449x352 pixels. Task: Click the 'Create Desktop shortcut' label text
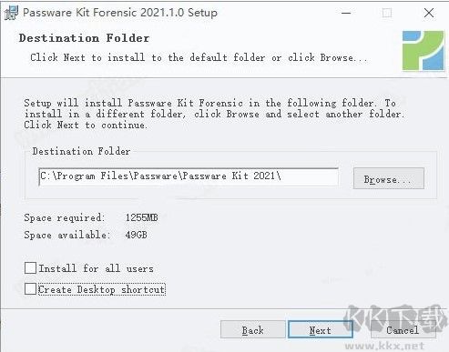point(101,289)
